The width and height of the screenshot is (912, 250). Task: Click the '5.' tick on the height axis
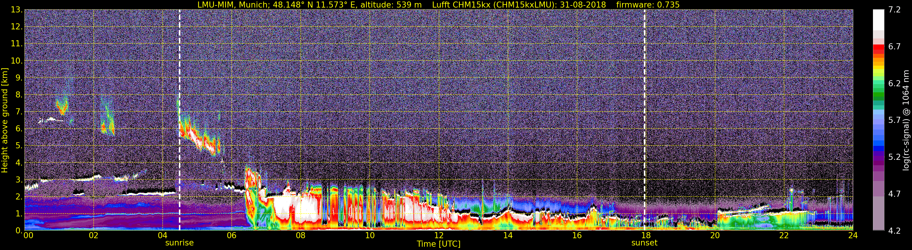[x=19, y=146]
